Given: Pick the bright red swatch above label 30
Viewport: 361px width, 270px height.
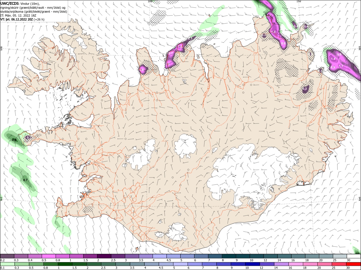Looking at the screenshot, I should point(353,264).
